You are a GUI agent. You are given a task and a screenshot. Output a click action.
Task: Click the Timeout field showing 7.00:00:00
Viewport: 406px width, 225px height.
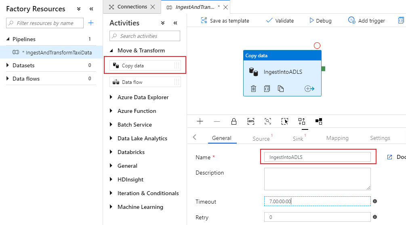pyautogui.click(x=318, y=201)
